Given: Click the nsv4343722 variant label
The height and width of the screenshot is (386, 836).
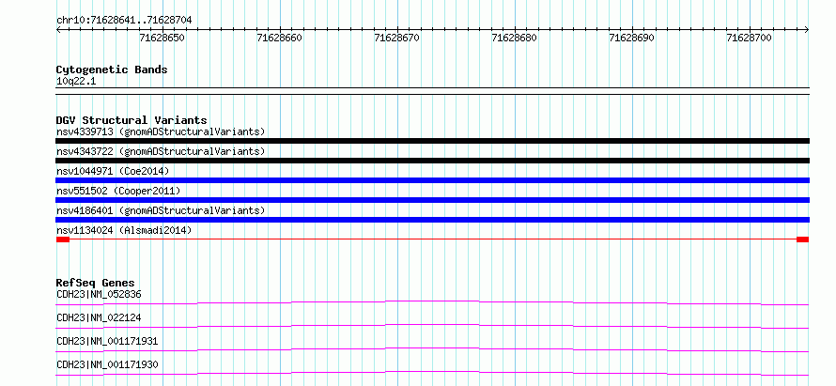Looking at the screenshot, I should click(161, 151).
